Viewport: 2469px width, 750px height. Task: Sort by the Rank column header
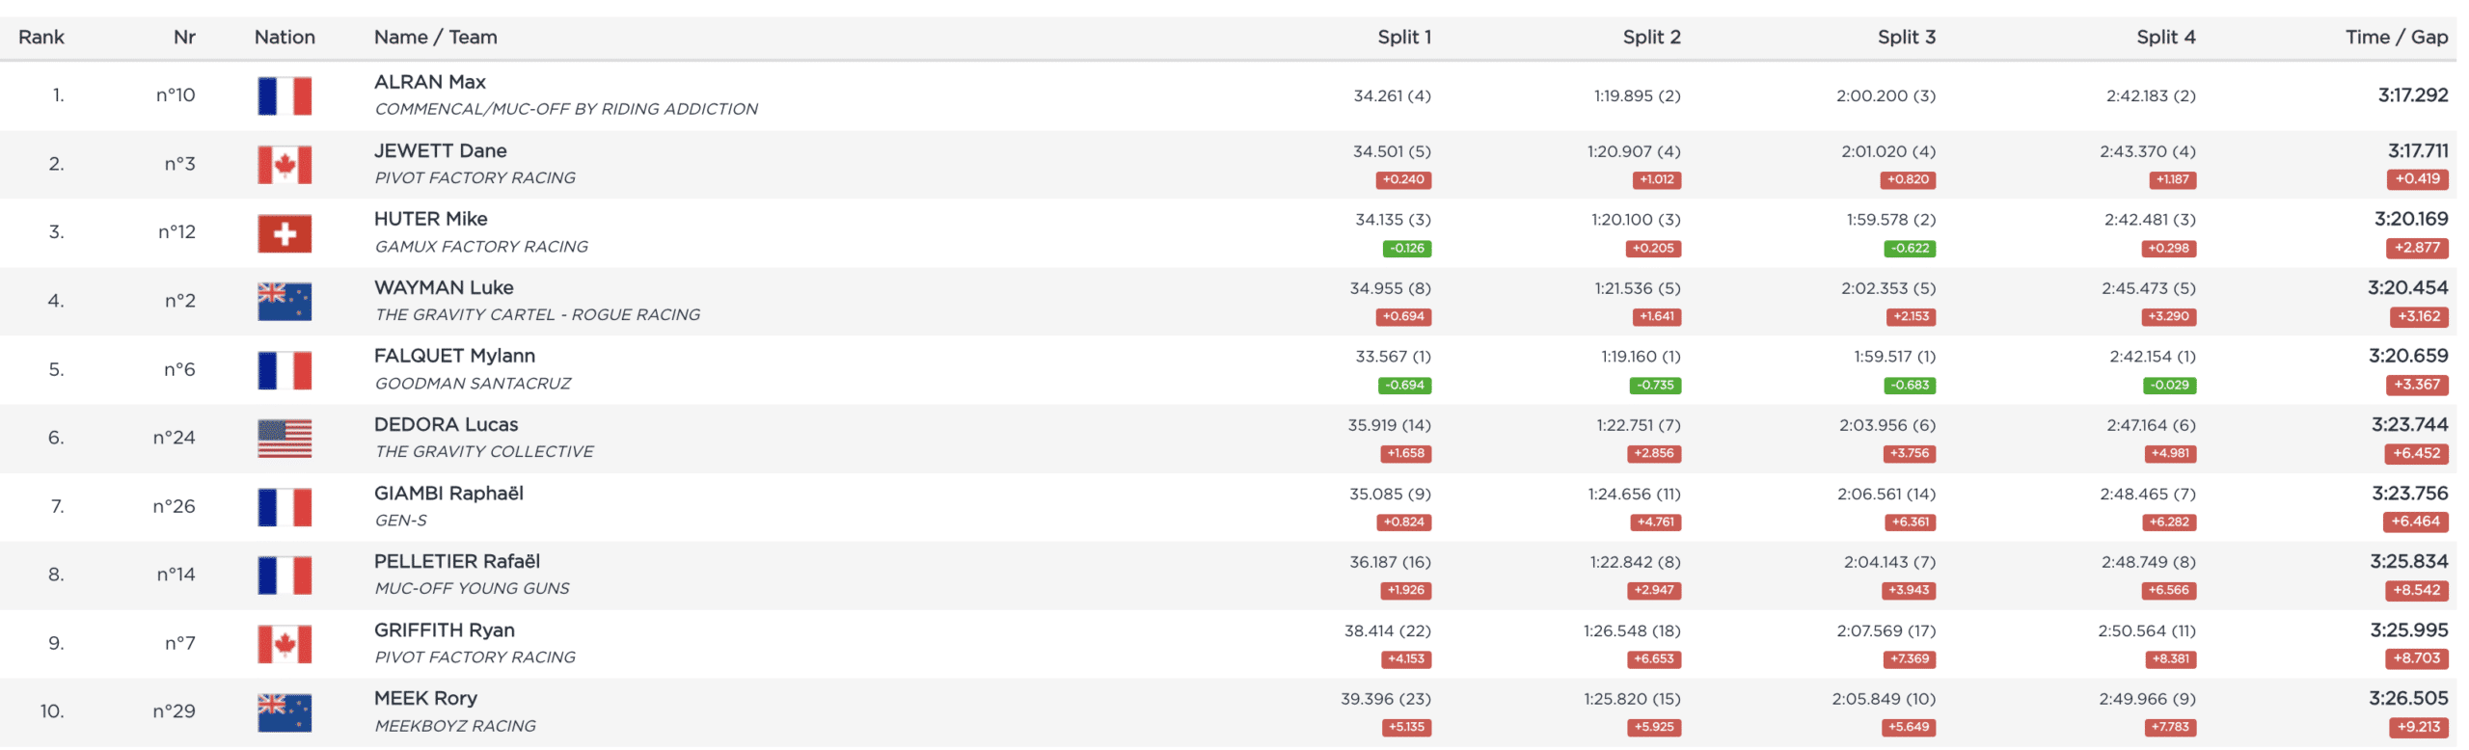(x=41, y=38)
